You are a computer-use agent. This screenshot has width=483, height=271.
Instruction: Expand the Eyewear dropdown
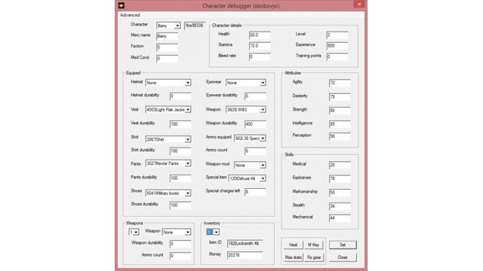tap(246, 83)
